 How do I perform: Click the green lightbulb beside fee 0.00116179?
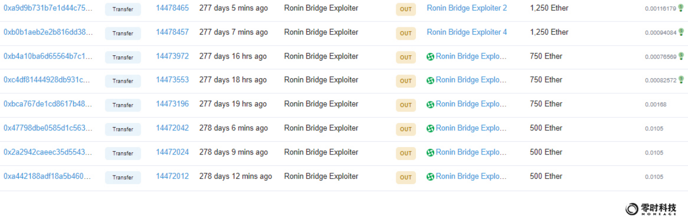point(681,8)
